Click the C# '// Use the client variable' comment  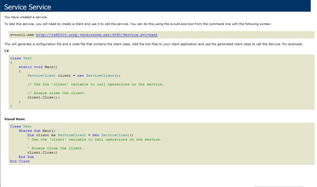tap(95, 84)
